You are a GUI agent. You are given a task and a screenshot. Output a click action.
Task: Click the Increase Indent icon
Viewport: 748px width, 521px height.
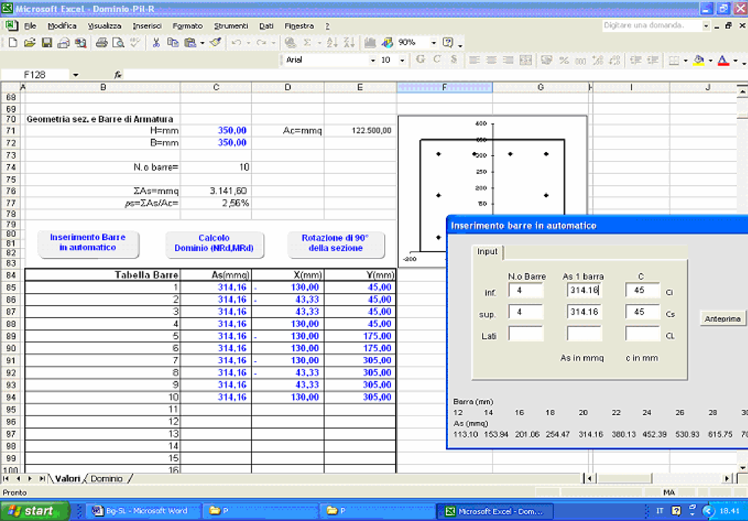tap(653, 60)
